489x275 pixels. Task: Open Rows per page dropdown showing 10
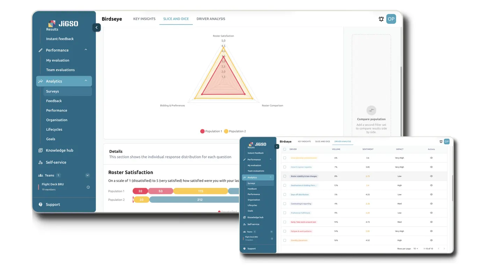416,248
